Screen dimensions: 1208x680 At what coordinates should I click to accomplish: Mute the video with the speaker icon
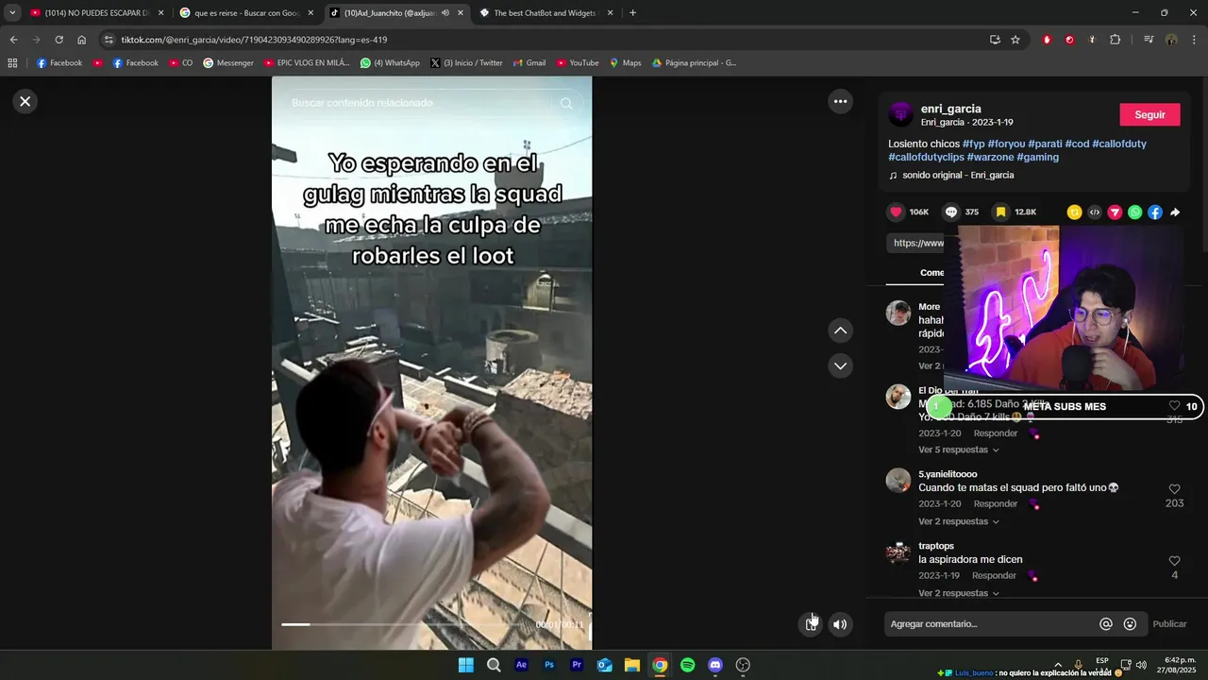(840, 624)
